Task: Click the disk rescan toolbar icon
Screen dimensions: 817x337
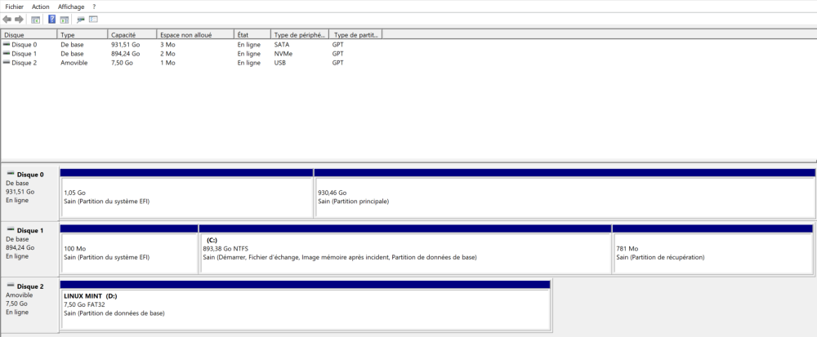Action: (80, 20)
